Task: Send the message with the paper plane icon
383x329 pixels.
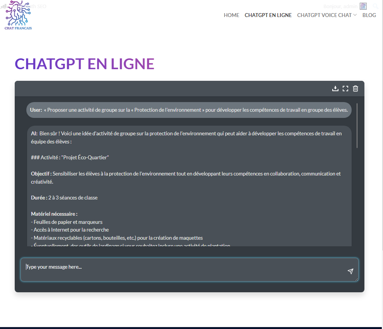Action: [350, 271]
